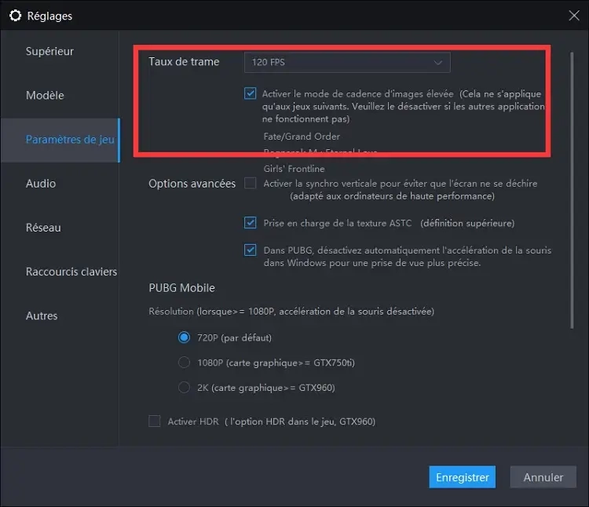Pick the 2K resolution option

[184, 387]
